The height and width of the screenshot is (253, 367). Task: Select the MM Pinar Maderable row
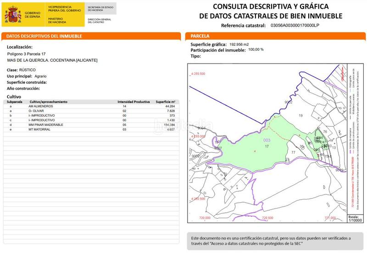[x=91, y=125]
